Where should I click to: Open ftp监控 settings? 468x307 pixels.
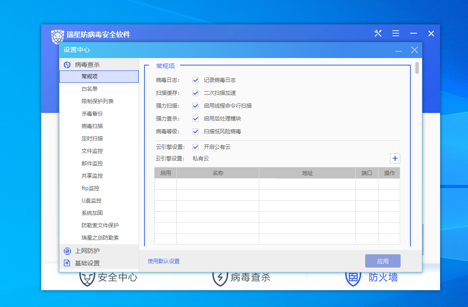[99, 188]
